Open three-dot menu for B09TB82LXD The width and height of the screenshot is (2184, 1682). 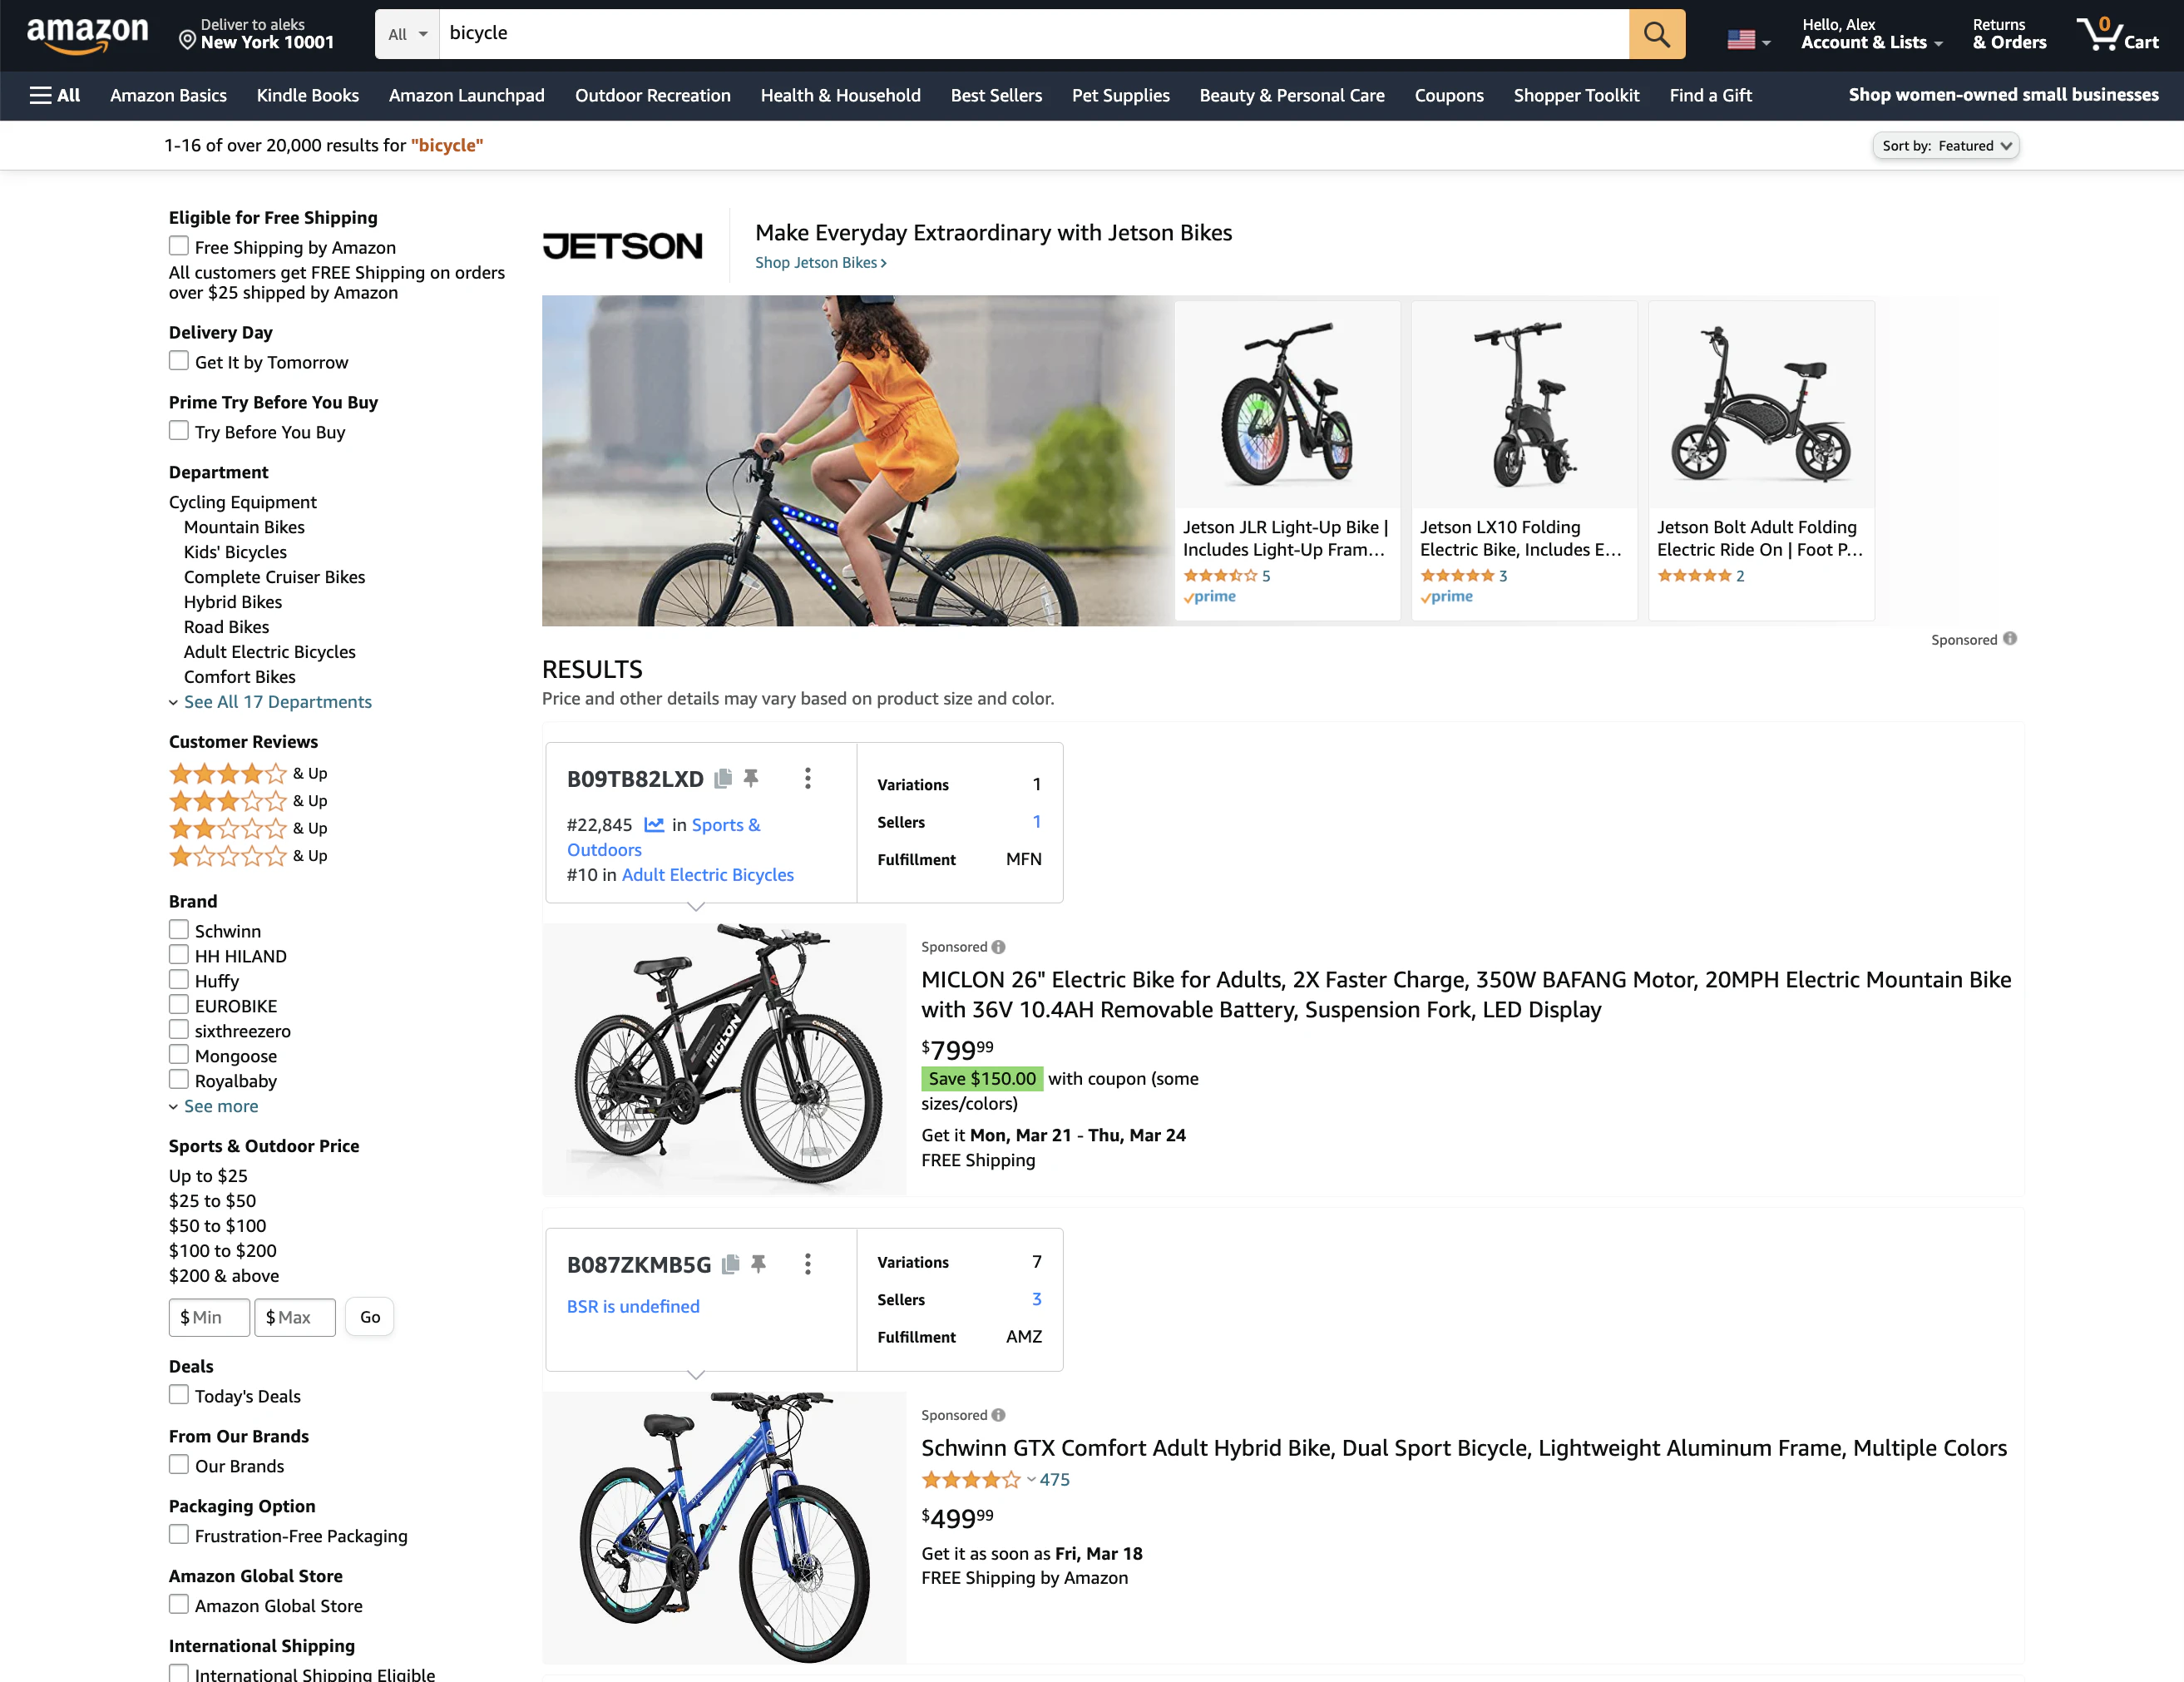tap(808, 778)
